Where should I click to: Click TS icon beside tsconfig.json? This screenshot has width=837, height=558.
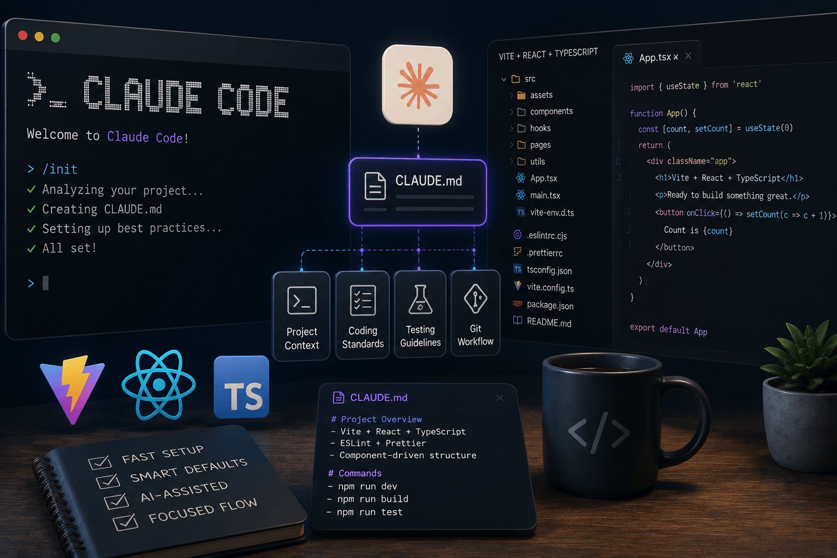(x=518, y=269)
